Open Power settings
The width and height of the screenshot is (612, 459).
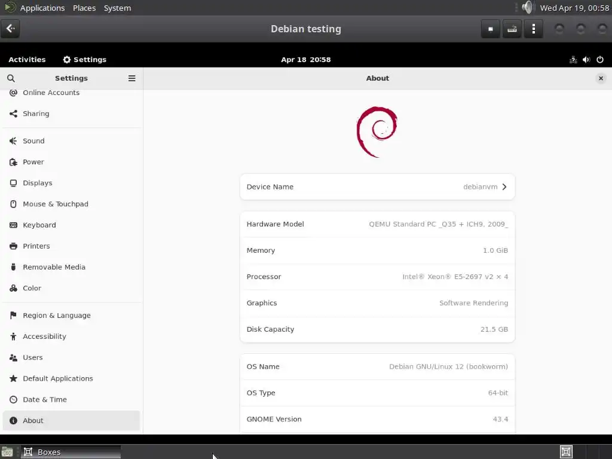click(x=72, y=162)
